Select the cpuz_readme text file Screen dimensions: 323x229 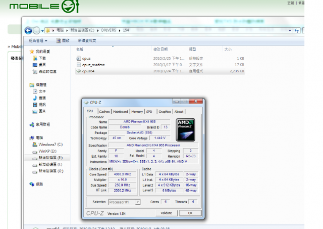pos(160,65)
